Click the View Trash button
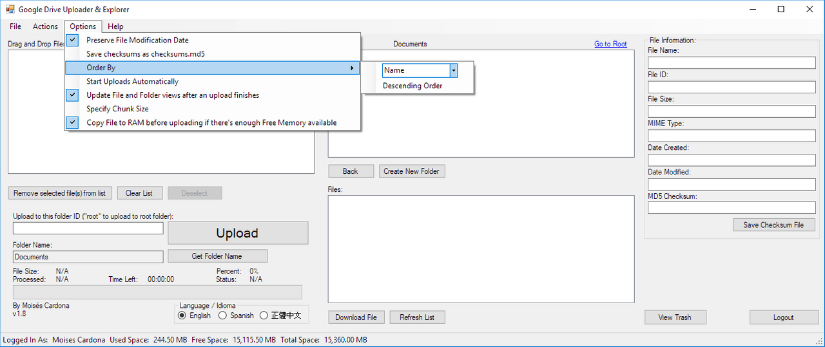Viewport: 825px width, 347px height. point(675,317)
